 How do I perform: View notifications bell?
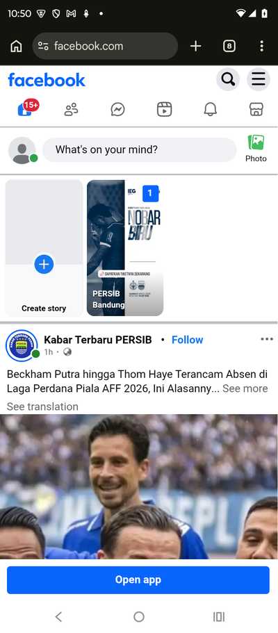(210, 109)
